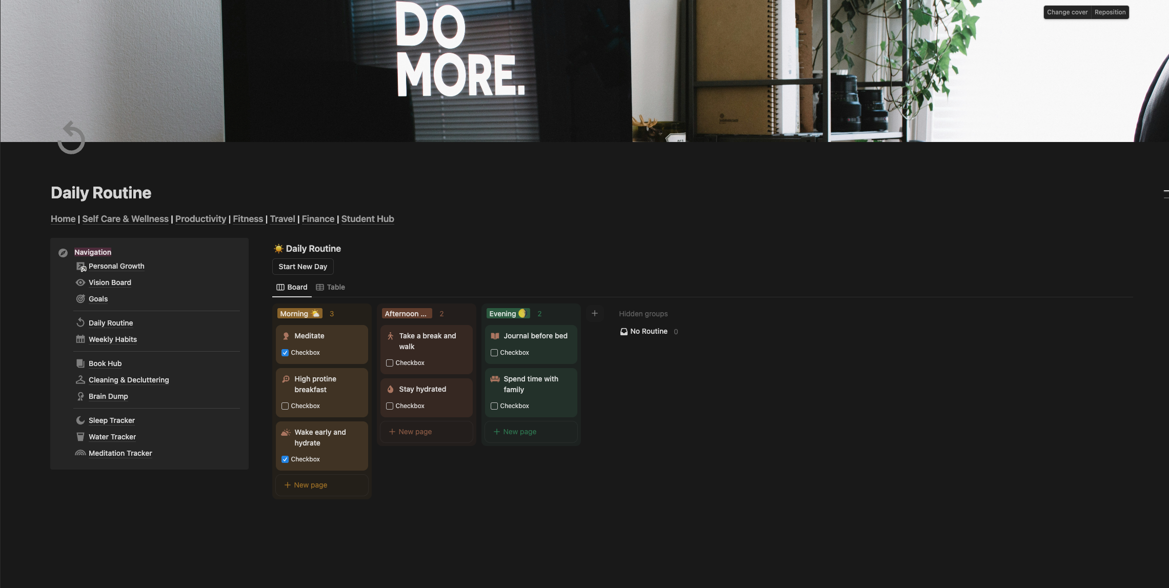Click Change cover on the banner
The width and height of the screenshot is (1169, 588).
1067,12
